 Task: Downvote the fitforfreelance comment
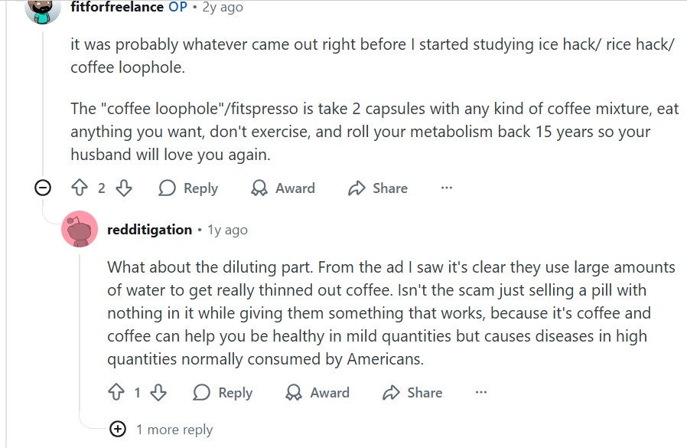point(124,188)
